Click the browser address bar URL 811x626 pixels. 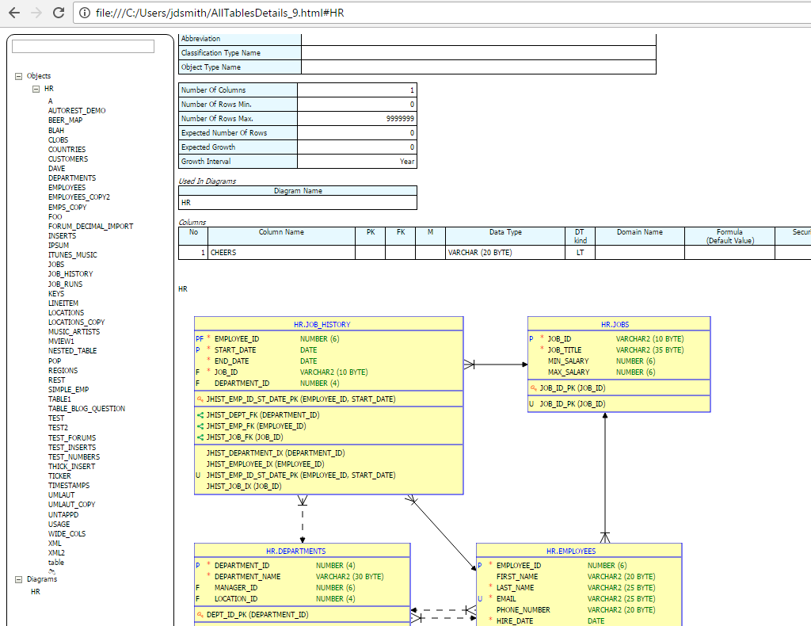click(x=220, y=13)
